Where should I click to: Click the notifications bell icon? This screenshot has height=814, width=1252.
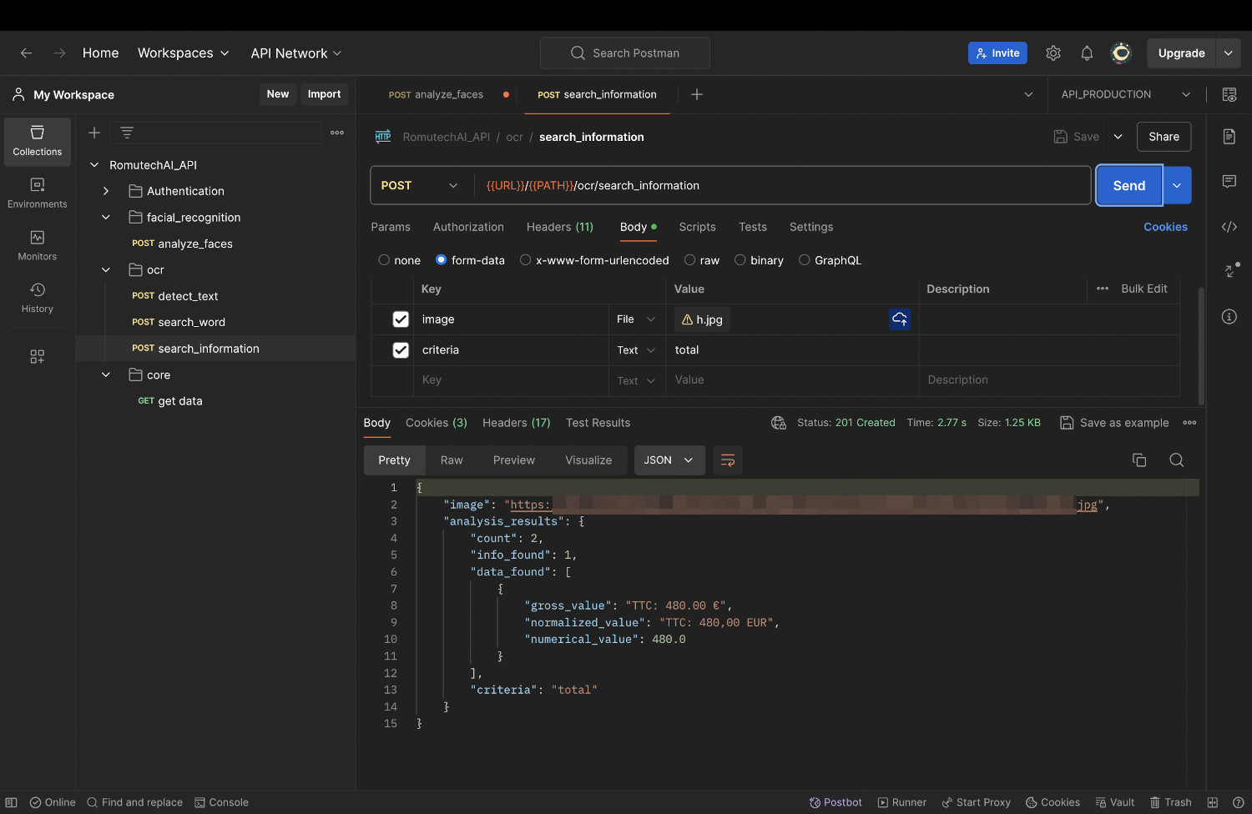coord(1087,53)
